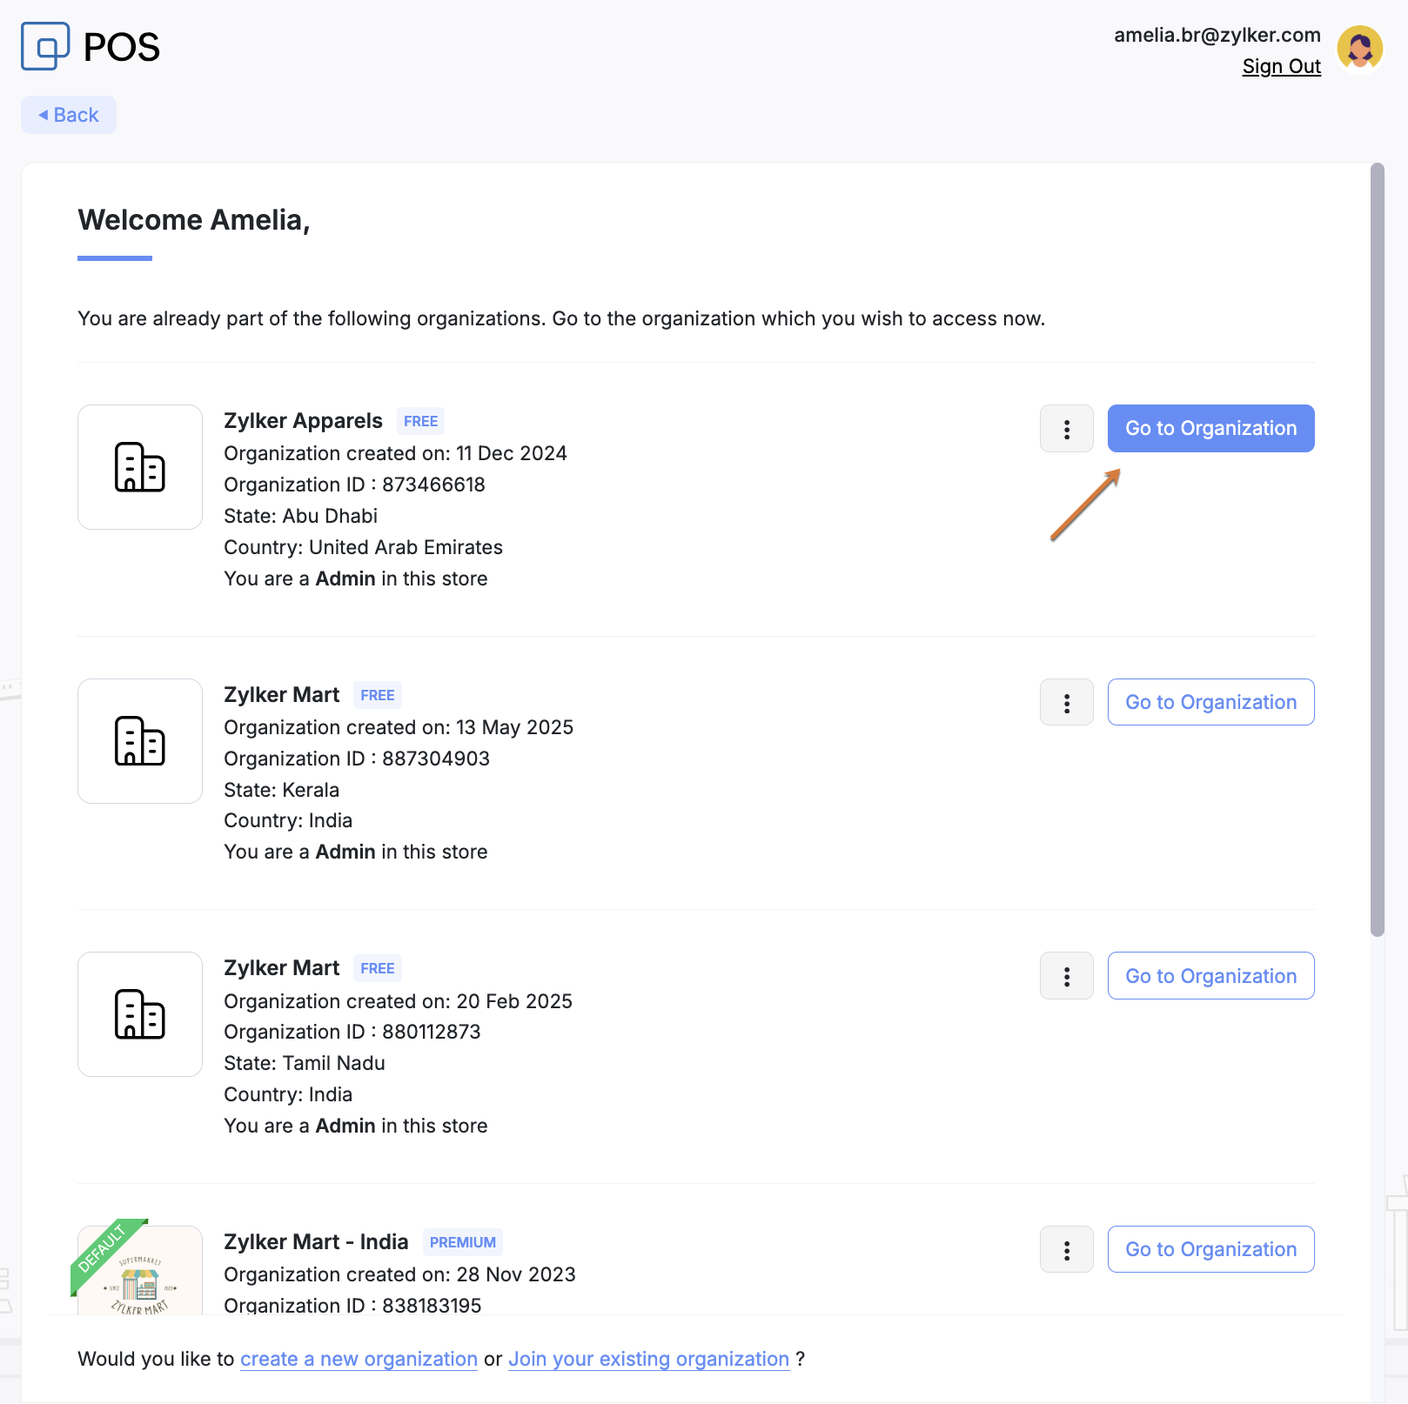The height and width of the screenshot is (1404, 1408).
Task: Open more options for Tamil Nadu Zylker Mart
Action: [1066, 976]
